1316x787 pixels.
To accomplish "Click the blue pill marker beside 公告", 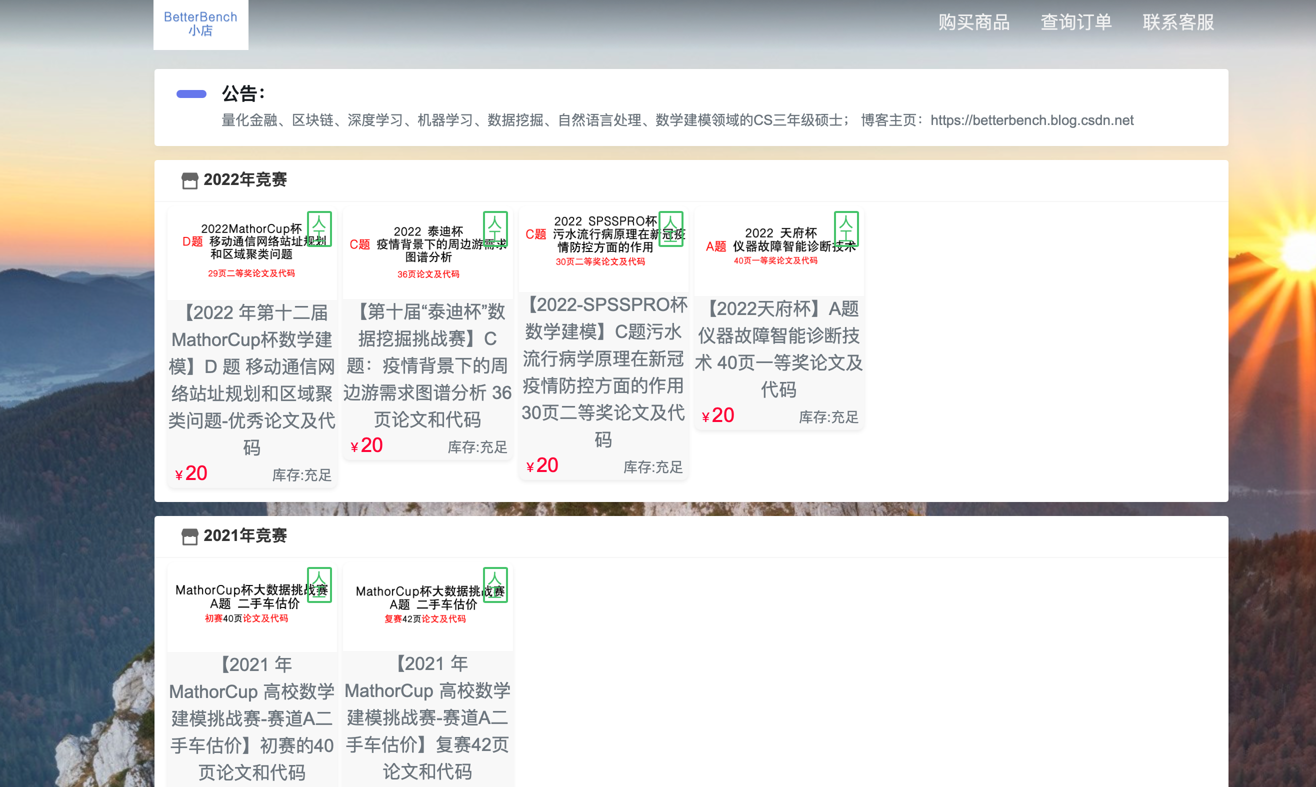I will (x=191, y=94).
